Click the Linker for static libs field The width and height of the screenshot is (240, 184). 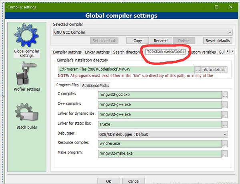159,124
